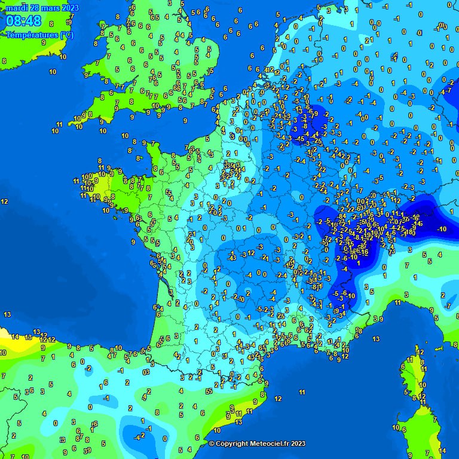Select the 13 reading on left edge above Spain
This screenshot has width=459, height=459.
(7, 314)
